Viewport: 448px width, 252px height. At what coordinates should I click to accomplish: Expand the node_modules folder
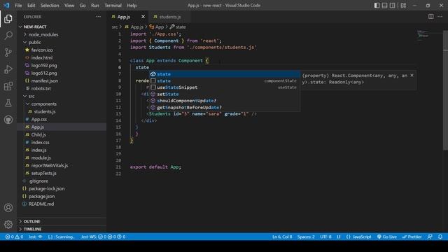point(62,34)
